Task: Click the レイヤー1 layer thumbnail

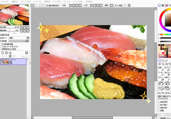Action: pos(6,62)
